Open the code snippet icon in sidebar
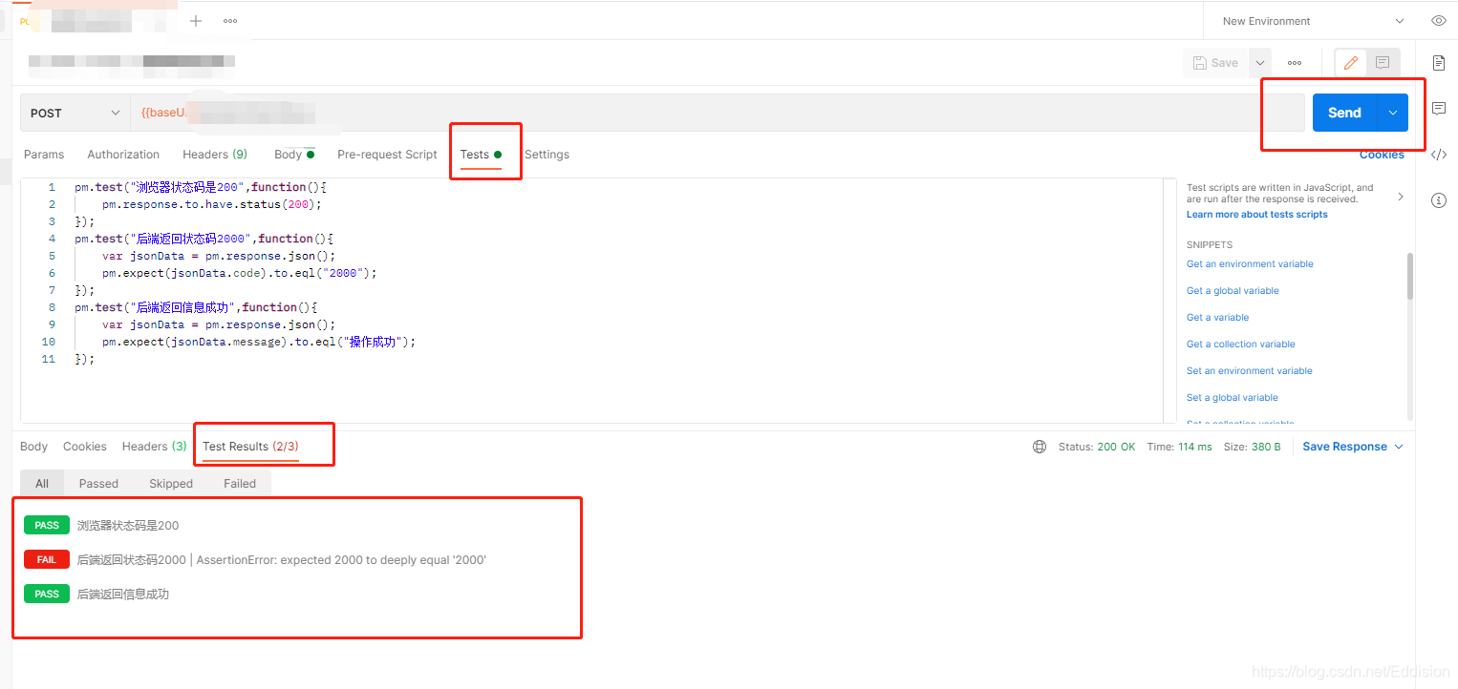This screenshot has width=1458, height=689. (1439, 155)
